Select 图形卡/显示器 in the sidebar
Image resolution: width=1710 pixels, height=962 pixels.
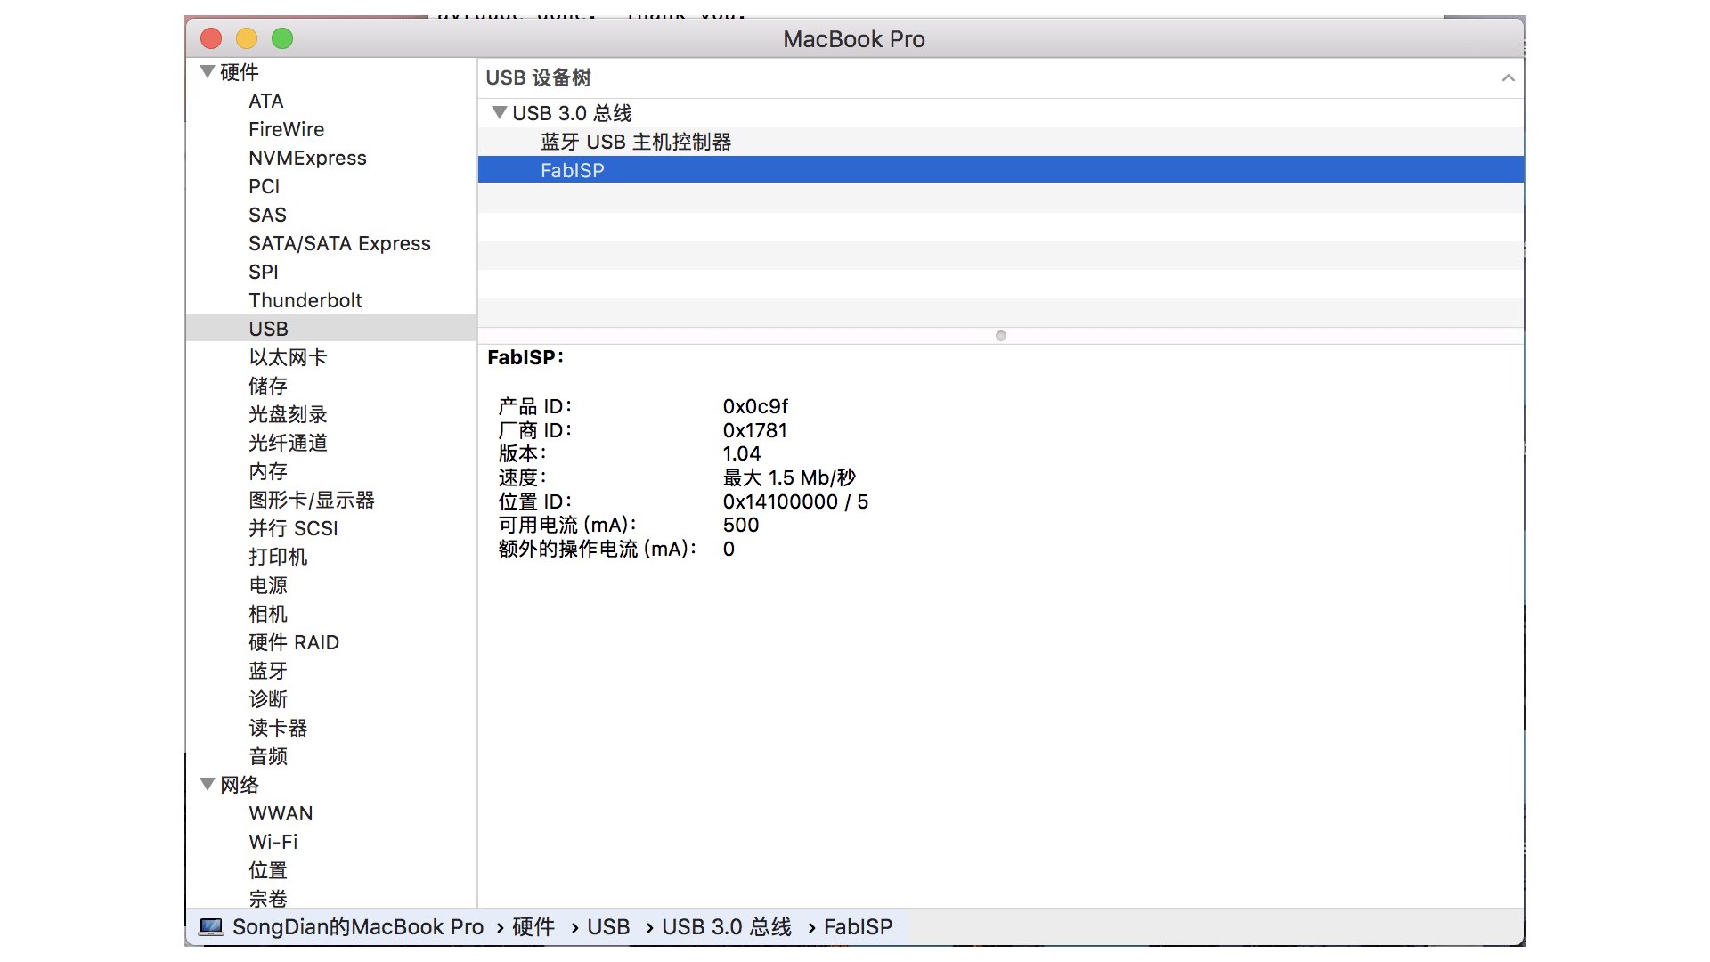pyautogui.click(x=312, y=500)
